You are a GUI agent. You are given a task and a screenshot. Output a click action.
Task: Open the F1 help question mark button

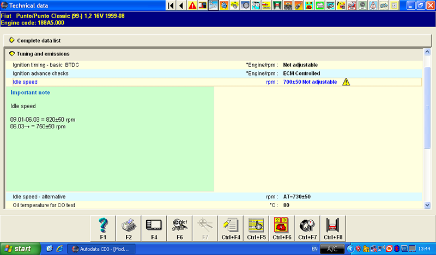(x=104, y=227)
